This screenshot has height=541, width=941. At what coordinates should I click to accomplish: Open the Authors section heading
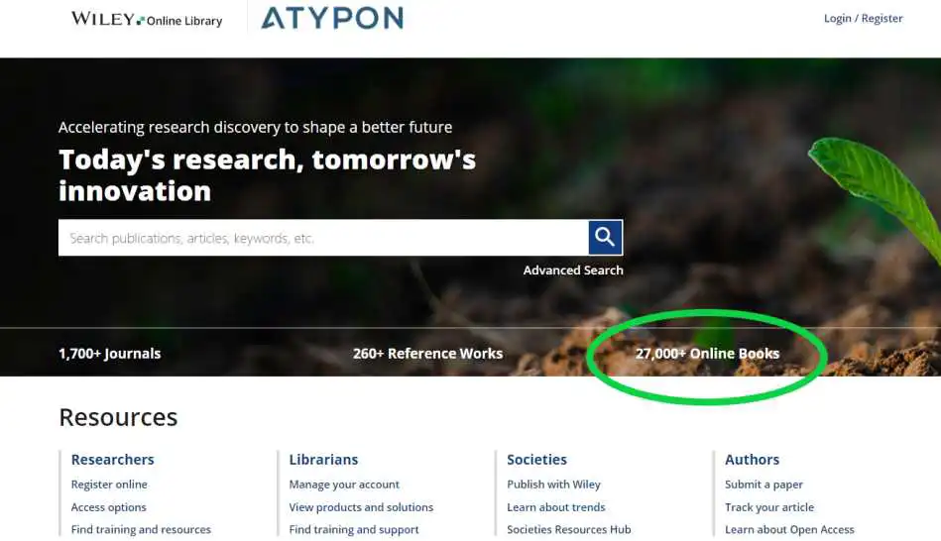click(752, 460)
